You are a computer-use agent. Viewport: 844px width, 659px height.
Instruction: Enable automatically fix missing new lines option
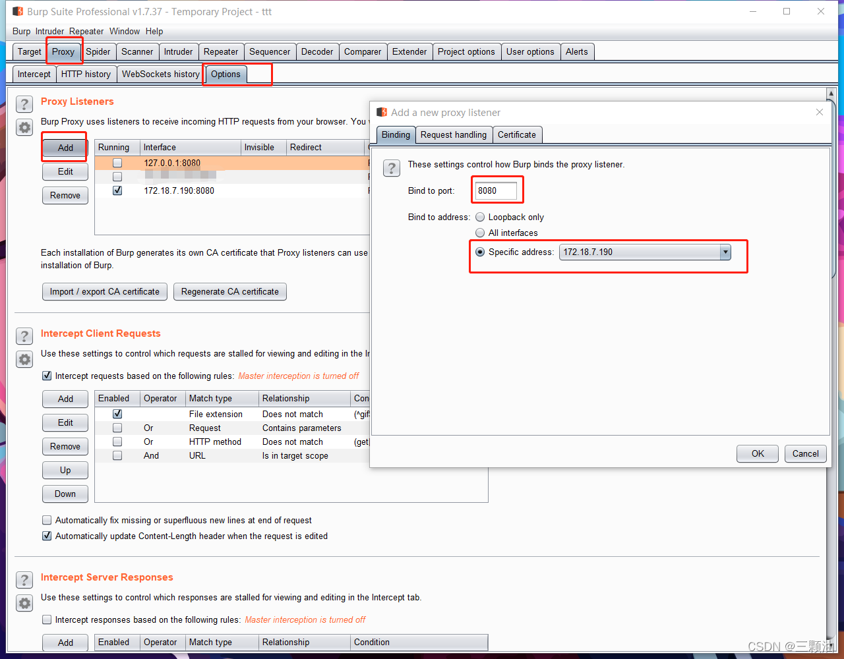click(x=47, y=520)
